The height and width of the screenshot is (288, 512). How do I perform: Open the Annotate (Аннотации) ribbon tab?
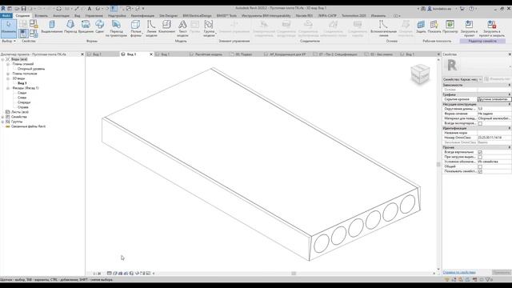click(61, 16)
